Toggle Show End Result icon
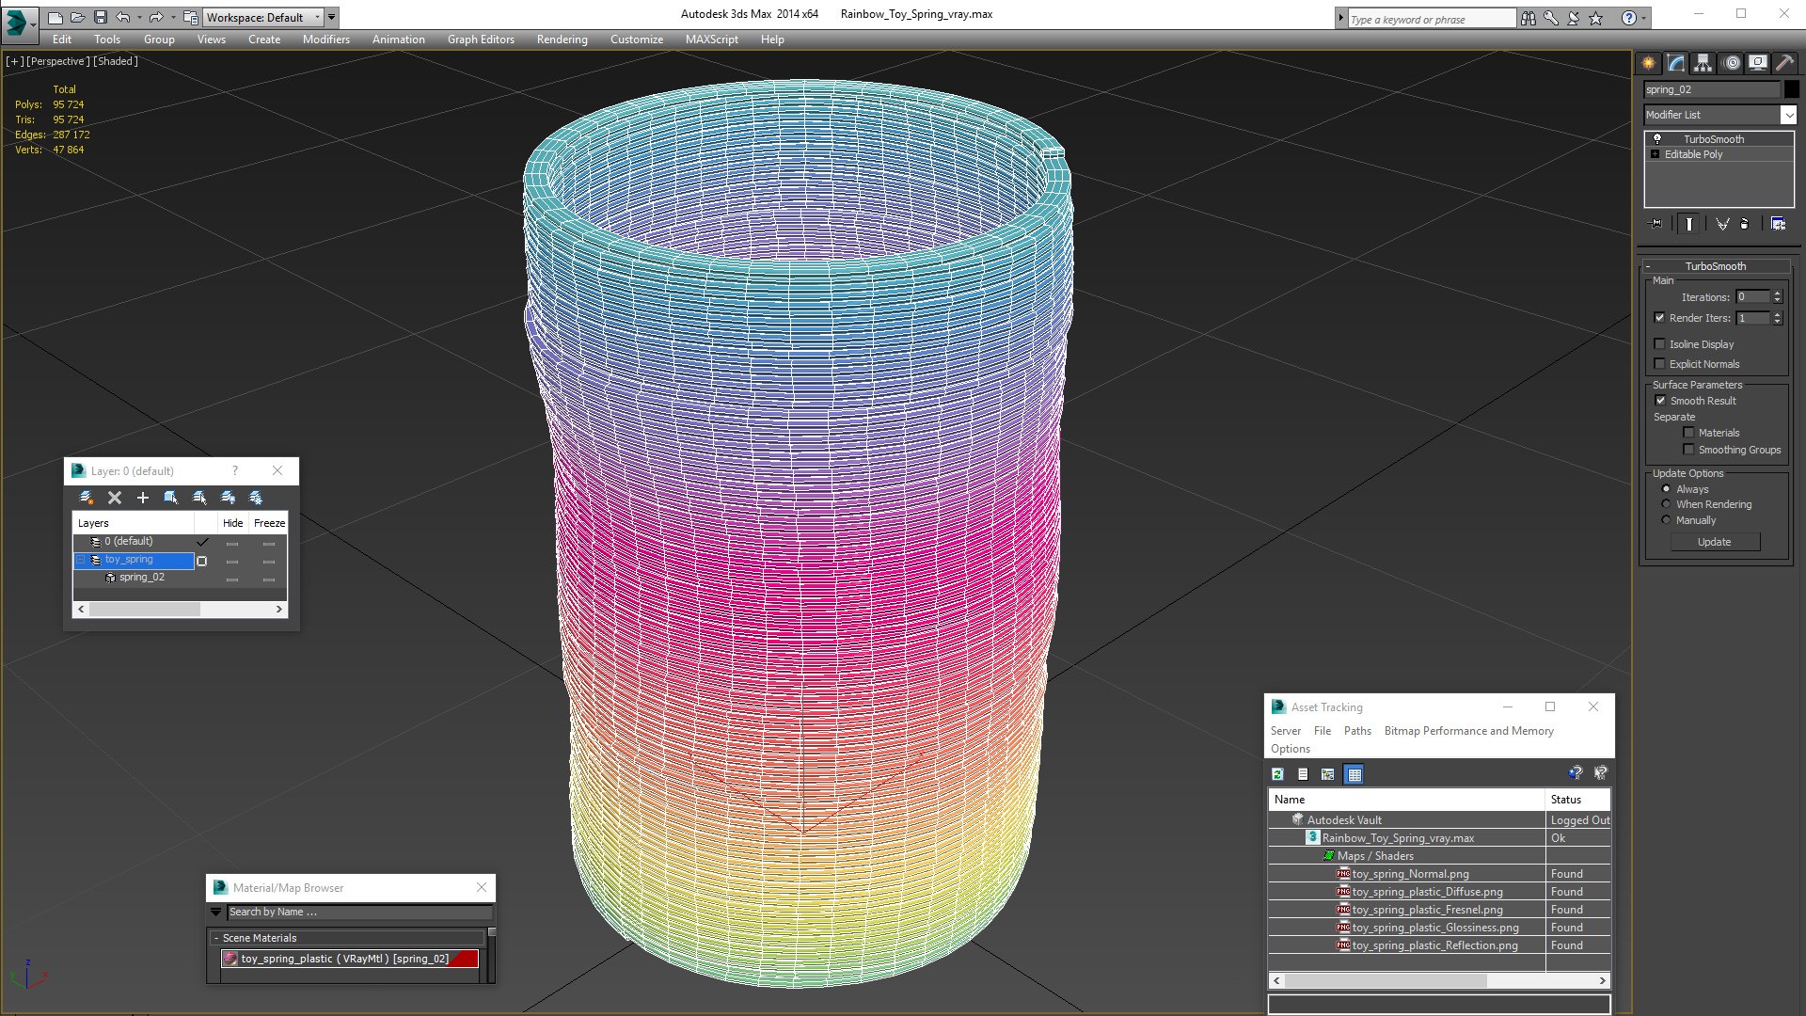 [1689, 224]
